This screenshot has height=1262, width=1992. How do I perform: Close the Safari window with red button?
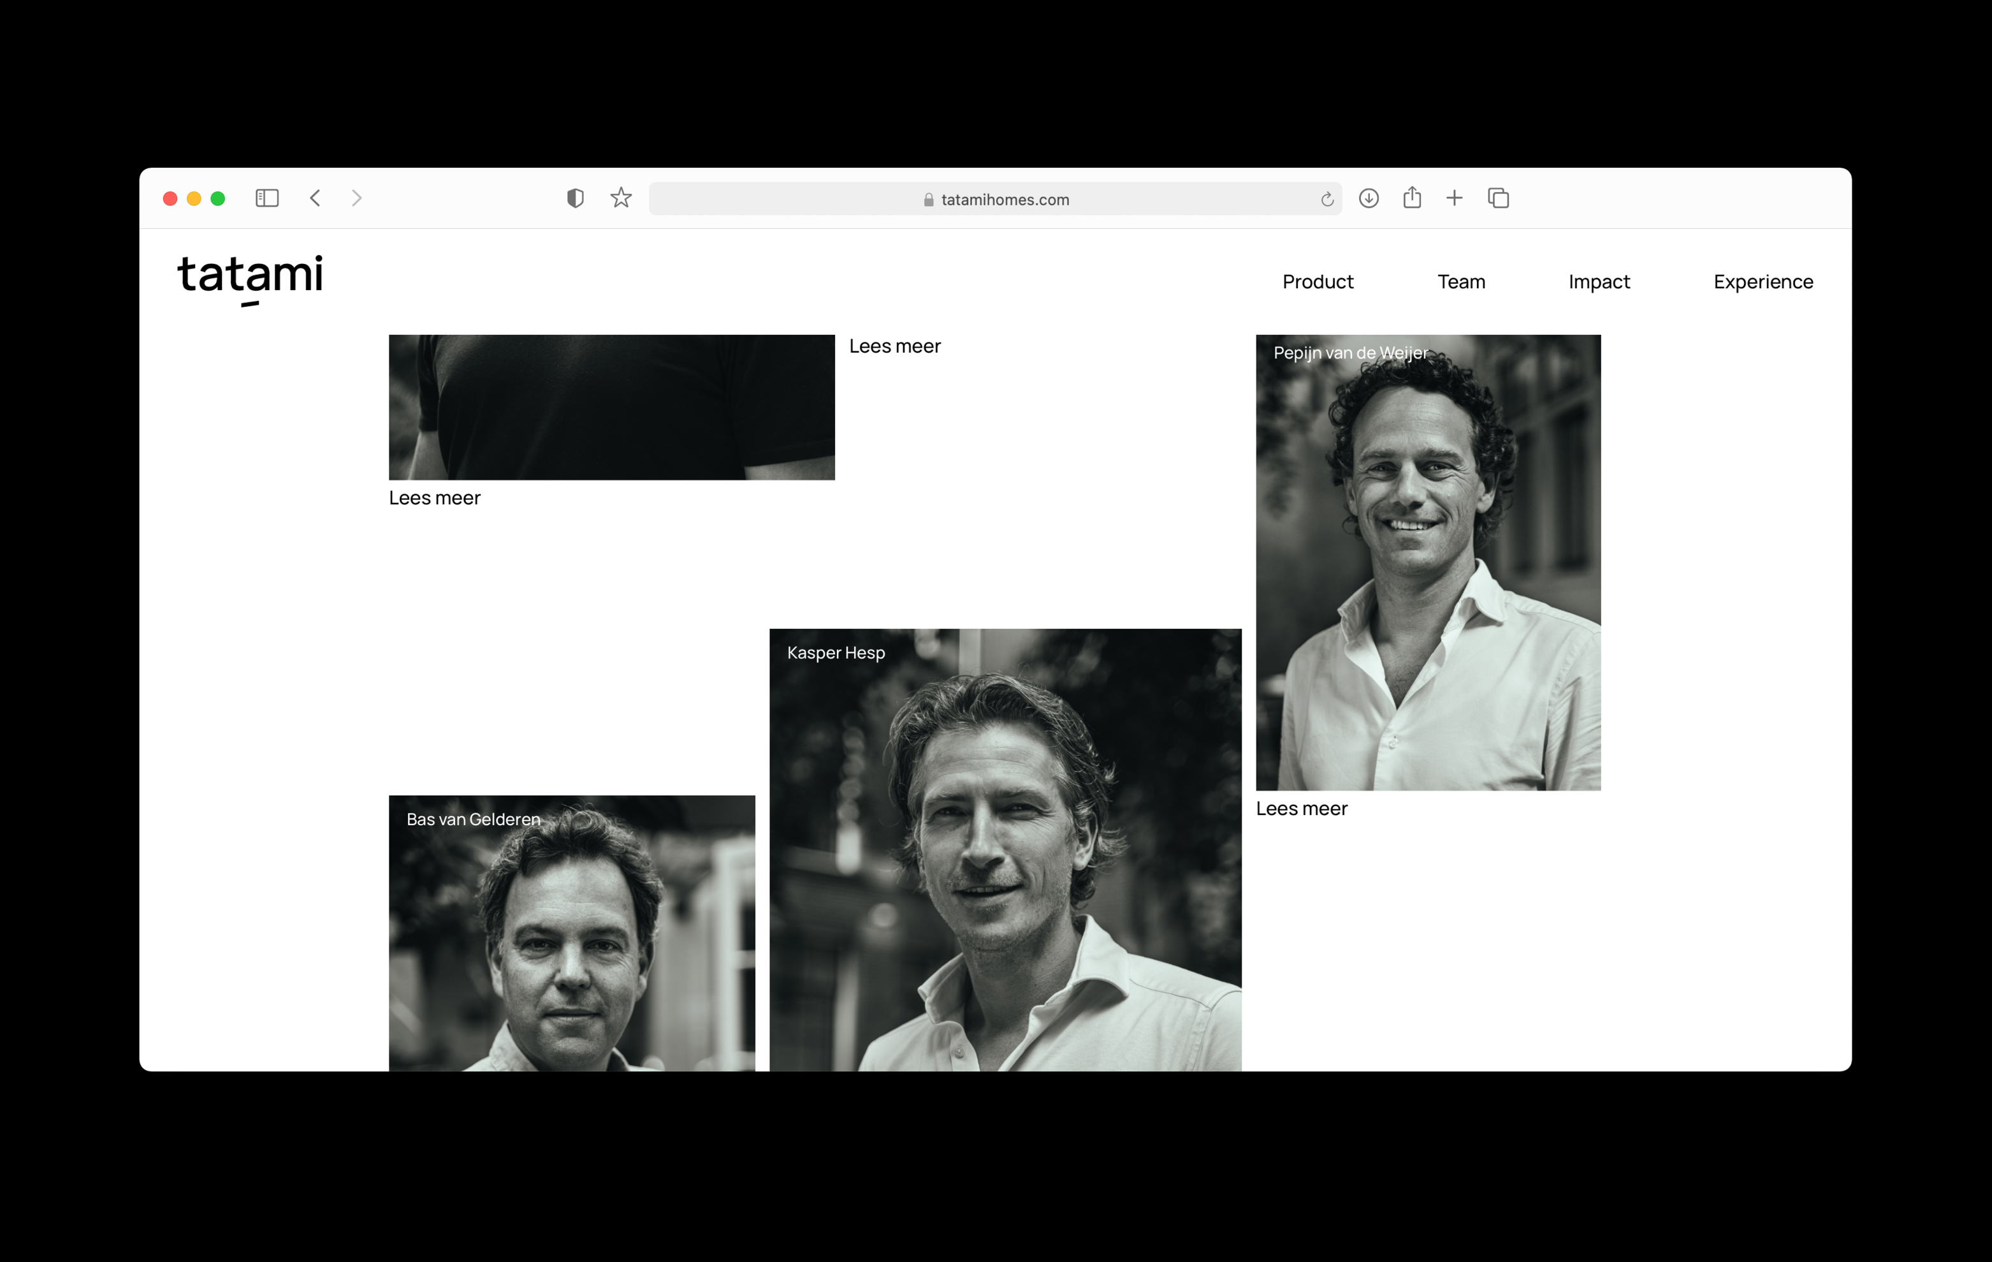[170, 198]
